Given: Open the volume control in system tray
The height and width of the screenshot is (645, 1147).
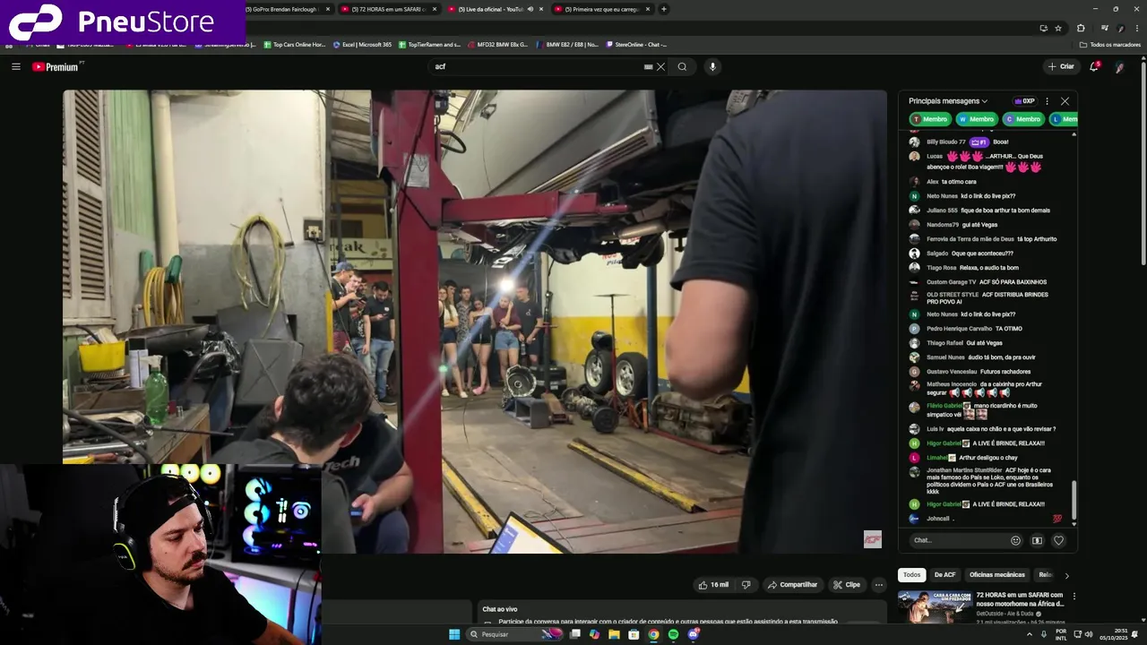Looking at the screenshot, I should pyautogui.click(x=1088, y=634).
